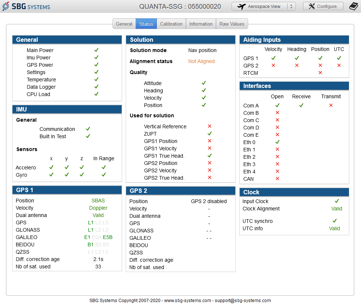Click the ZUPT green check mark
The height and width of the screenshot is (305, 361).
point(210,133)
